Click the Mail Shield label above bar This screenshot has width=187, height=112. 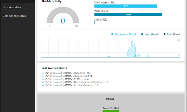click(101, 20)
